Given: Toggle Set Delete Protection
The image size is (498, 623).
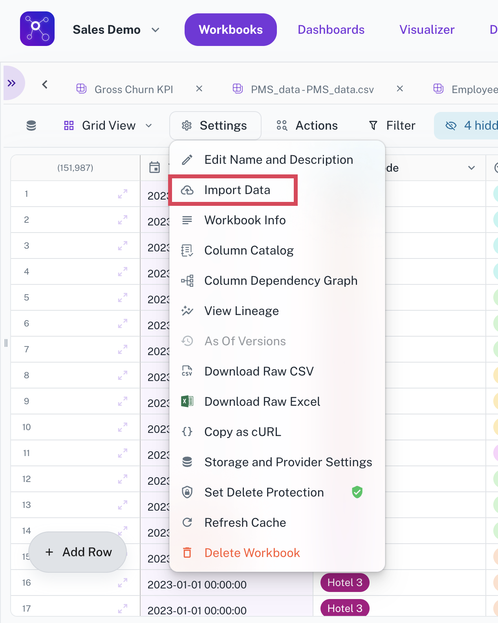Looking at the screenshot, I should [x=277, y=493].
